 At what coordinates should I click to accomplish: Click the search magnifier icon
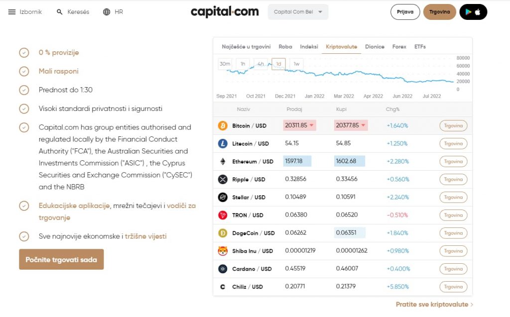[60, 12]
